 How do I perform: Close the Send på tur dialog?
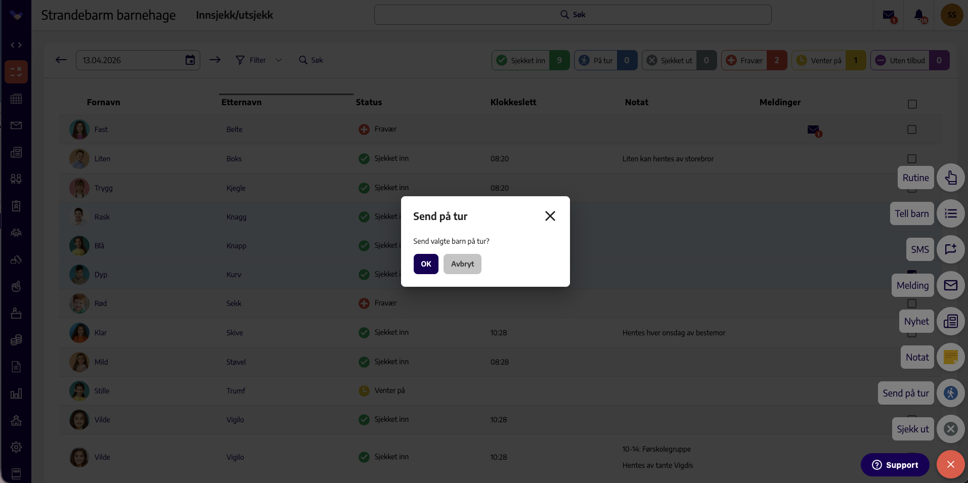(550, 216)
